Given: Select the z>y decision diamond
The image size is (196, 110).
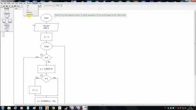Looking at the screenshot, I should pos(46,79).
